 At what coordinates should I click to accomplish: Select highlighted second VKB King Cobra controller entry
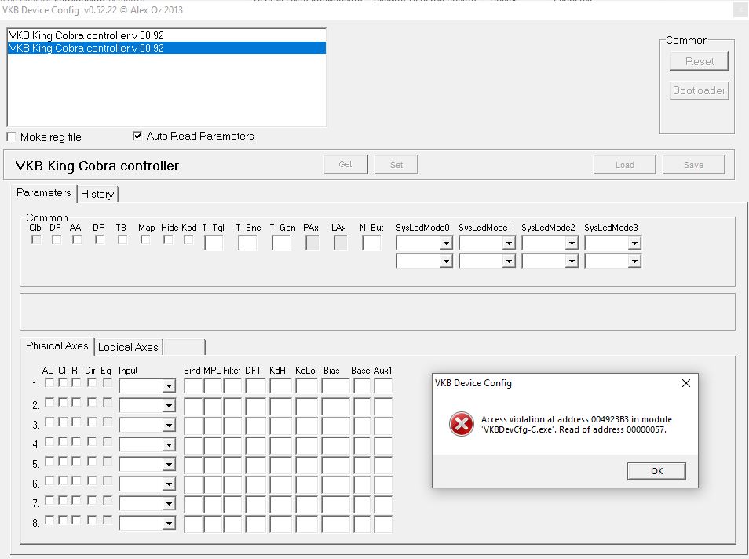(x=166, y=48)
